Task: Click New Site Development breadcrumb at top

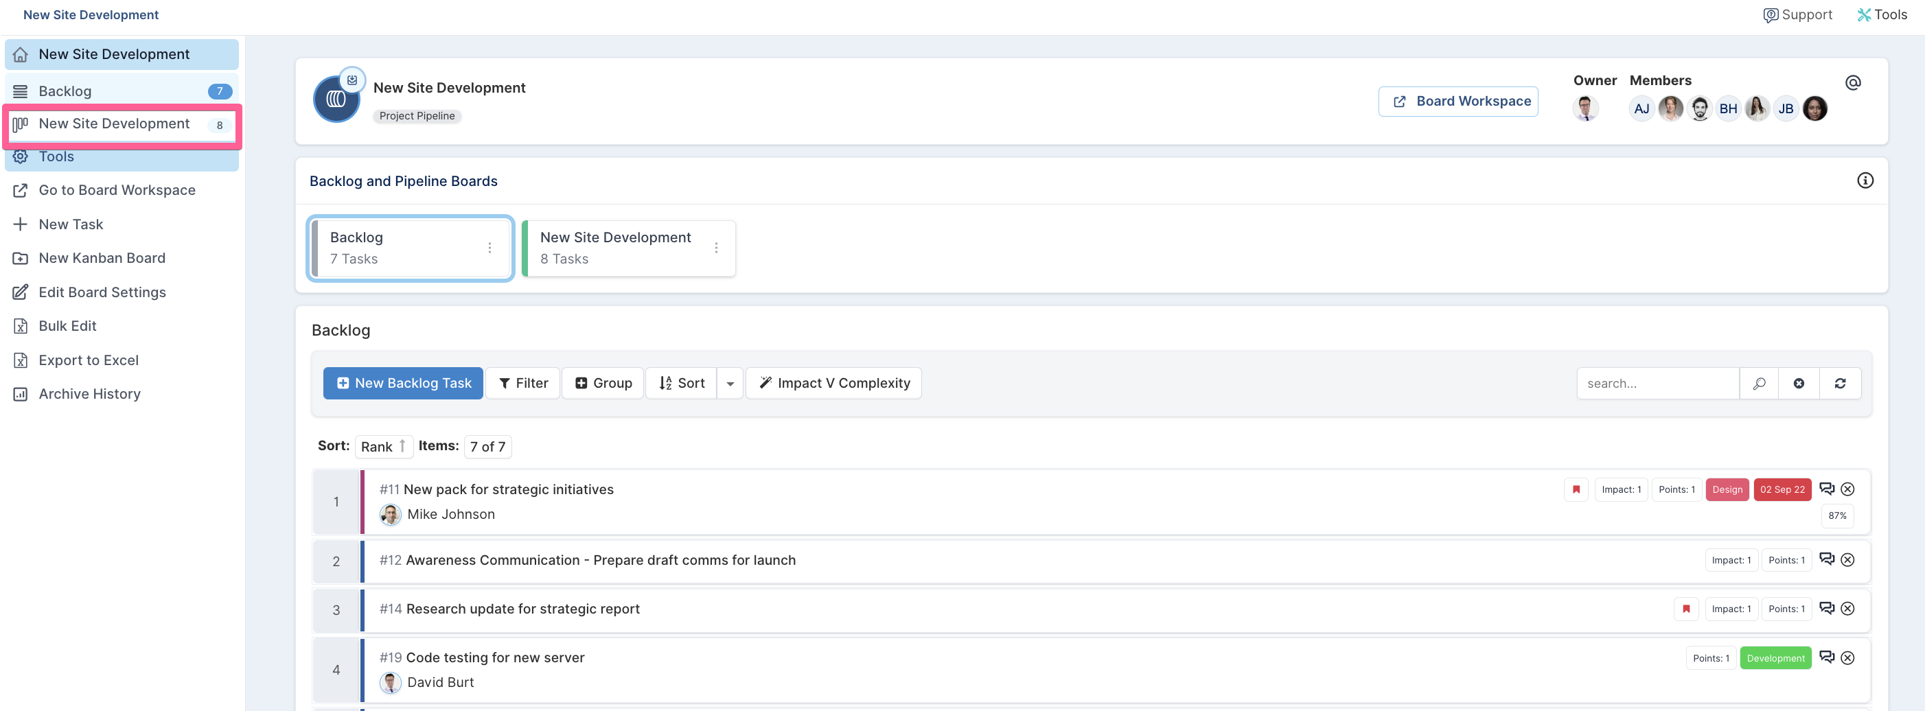Action: tap(91, 15)
